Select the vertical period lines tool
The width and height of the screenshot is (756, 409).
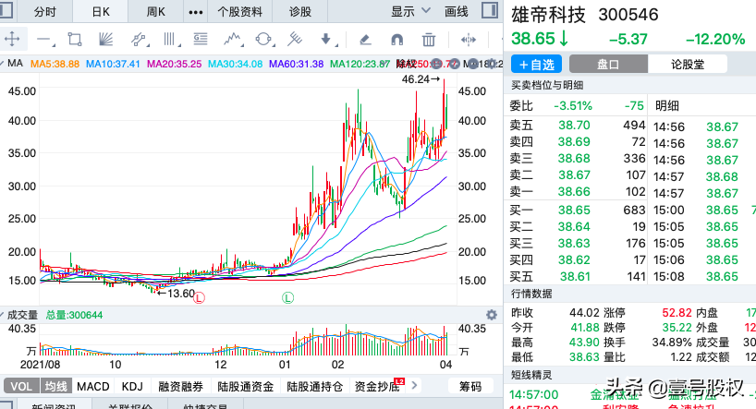coord(168,39)
